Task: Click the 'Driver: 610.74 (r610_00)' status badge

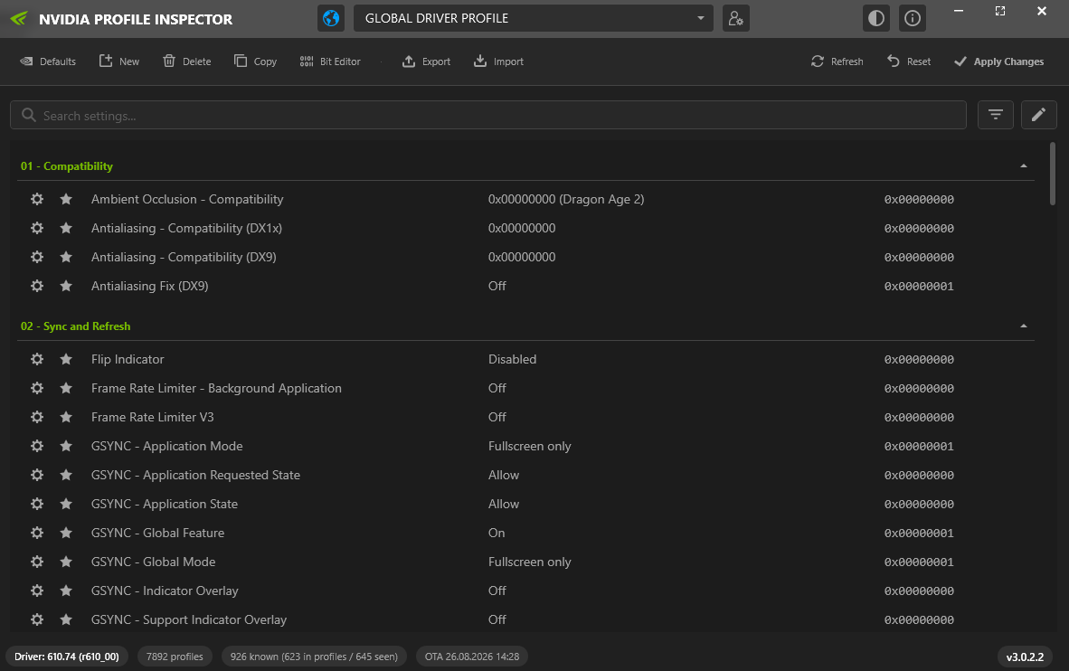Action: point(67,657)
